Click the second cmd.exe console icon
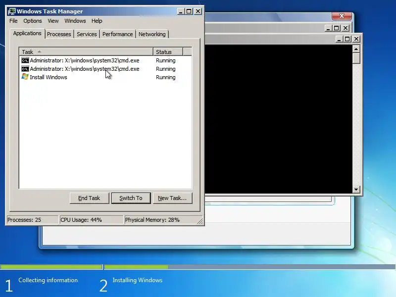396x297 pixels. click(25, 69)
